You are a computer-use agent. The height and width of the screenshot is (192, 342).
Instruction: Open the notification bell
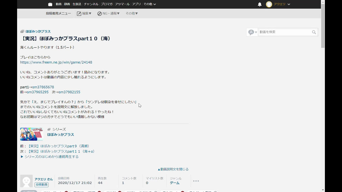(260, 4)
